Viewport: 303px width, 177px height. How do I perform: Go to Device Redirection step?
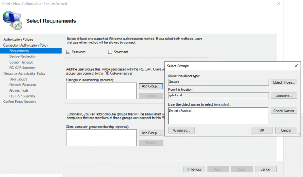coord(23,56)
